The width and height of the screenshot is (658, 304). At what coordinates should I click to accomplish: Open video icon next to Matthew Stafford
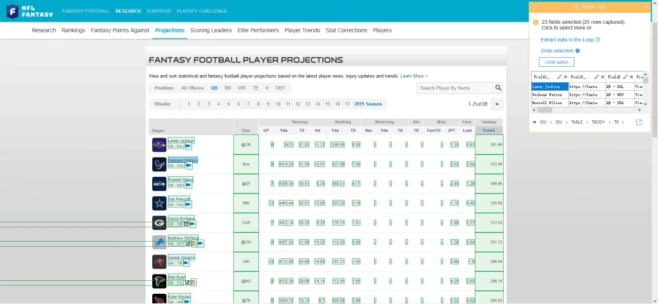click(200, 244)
